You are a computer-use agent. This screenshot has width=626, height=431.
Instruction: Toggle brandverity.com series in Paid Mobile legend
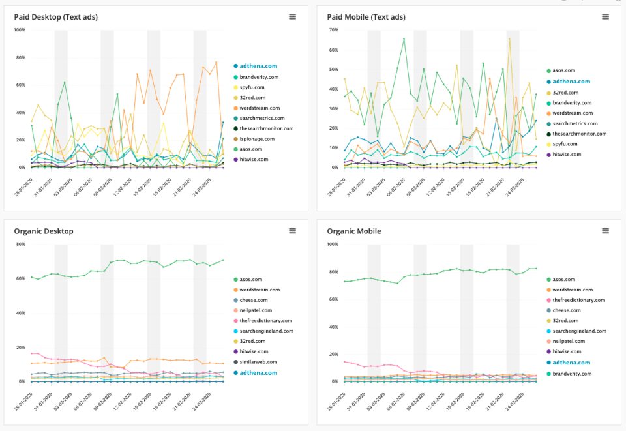click(569, 103)
